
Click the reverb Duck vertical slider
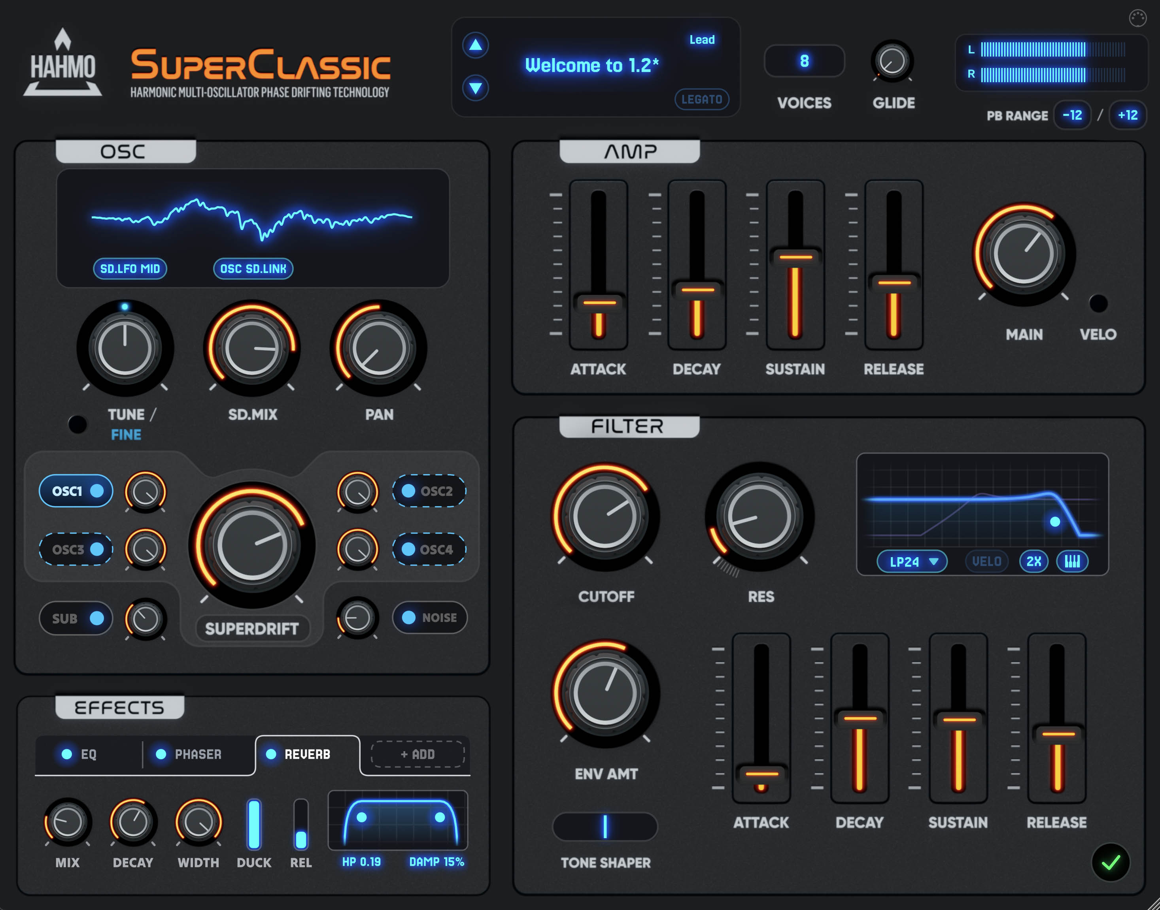[x=254, y=824]
